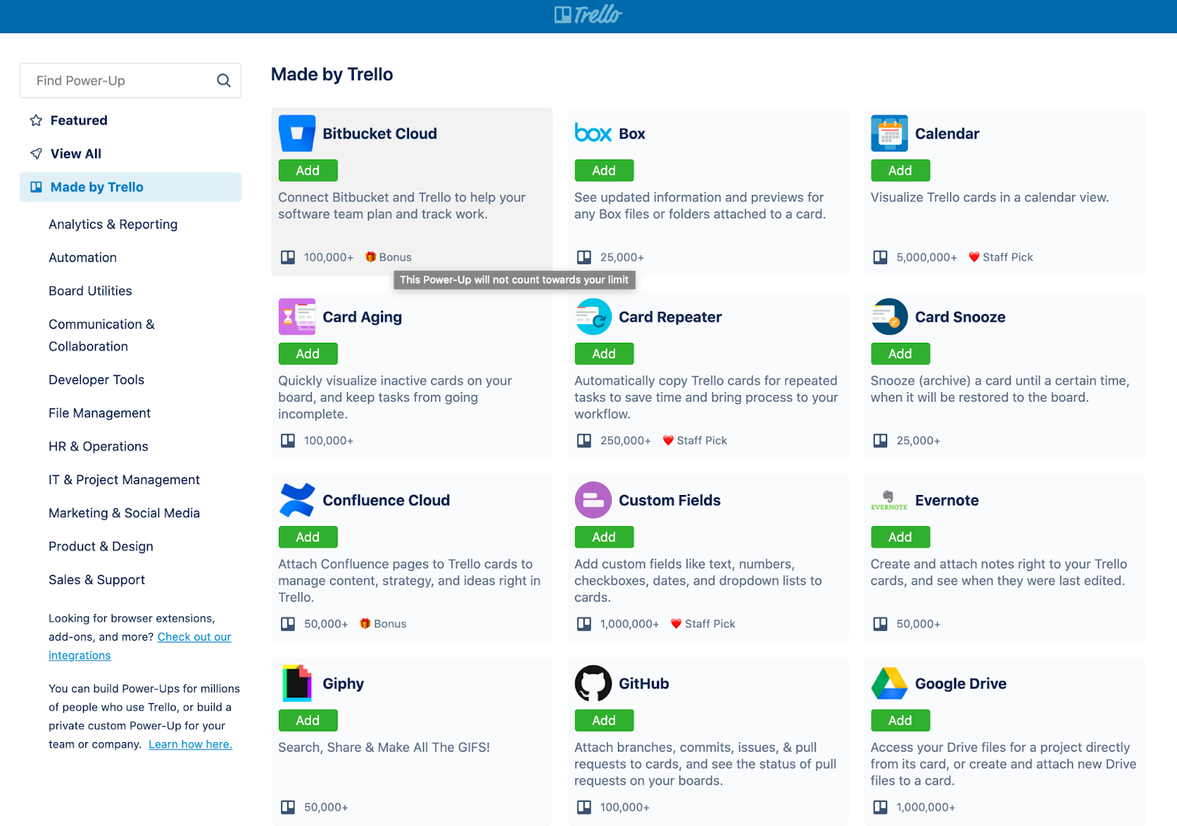This screenshot has width=1177, height=826.
Task: Open the Board Utilities category
Action: [x=90, y=291]
